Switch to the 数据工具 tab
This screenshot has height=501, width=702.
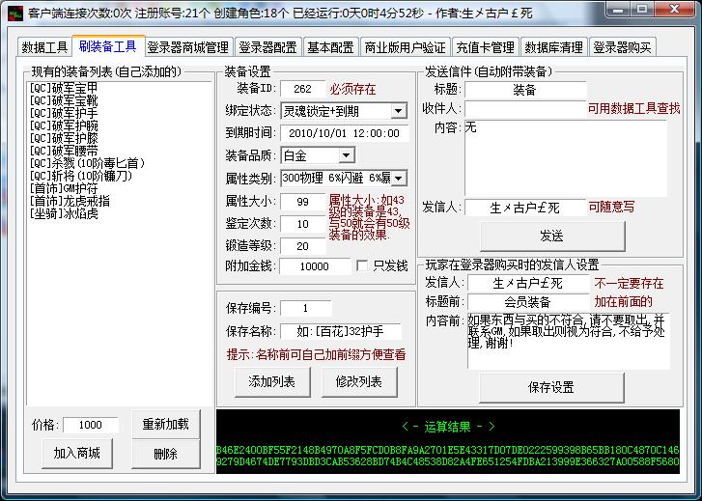tap(44, 47)
